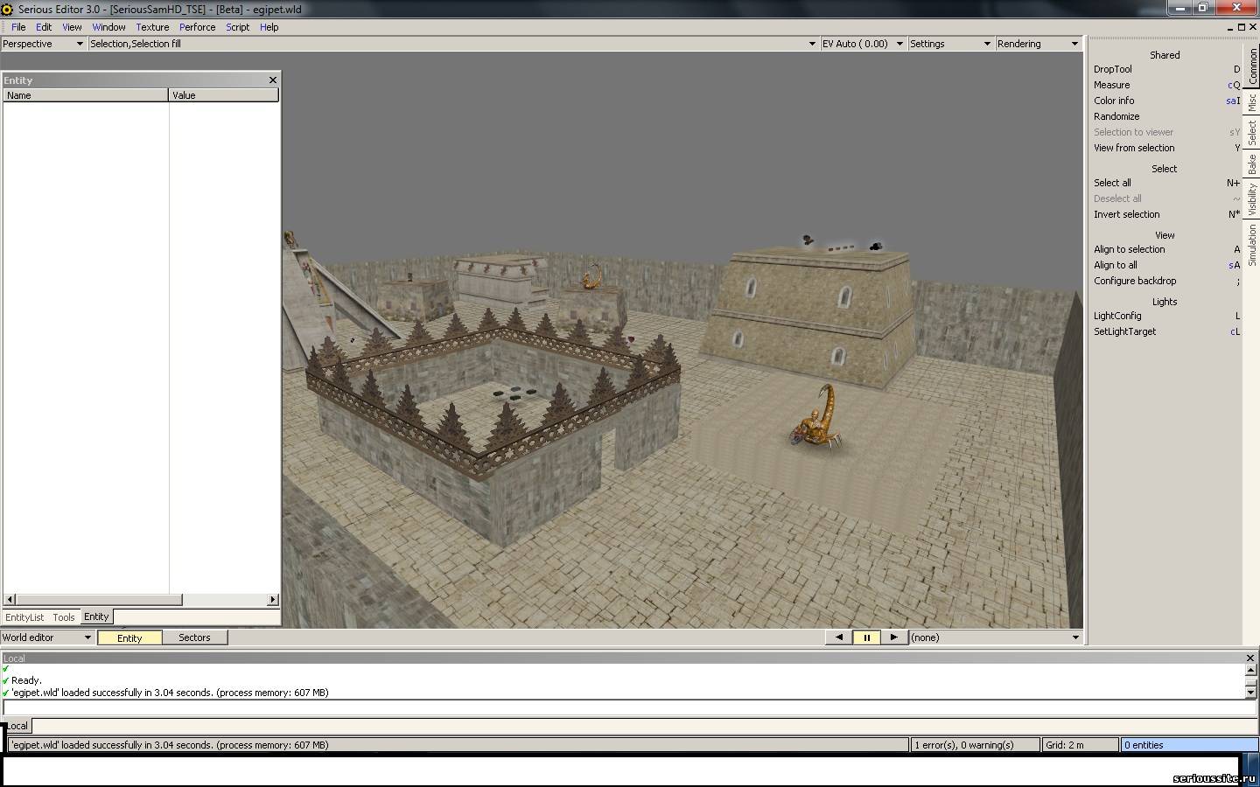
Task: Click the Grid: 2 m status field
Action: click(1081, 745)
